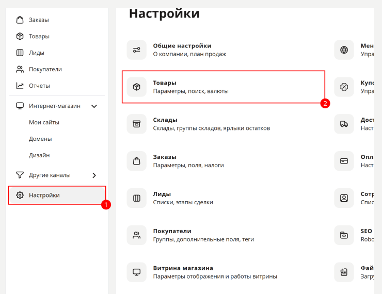Screen dimensions: 382x294
Task: Click the payment card icon
Action: (344, 161)
